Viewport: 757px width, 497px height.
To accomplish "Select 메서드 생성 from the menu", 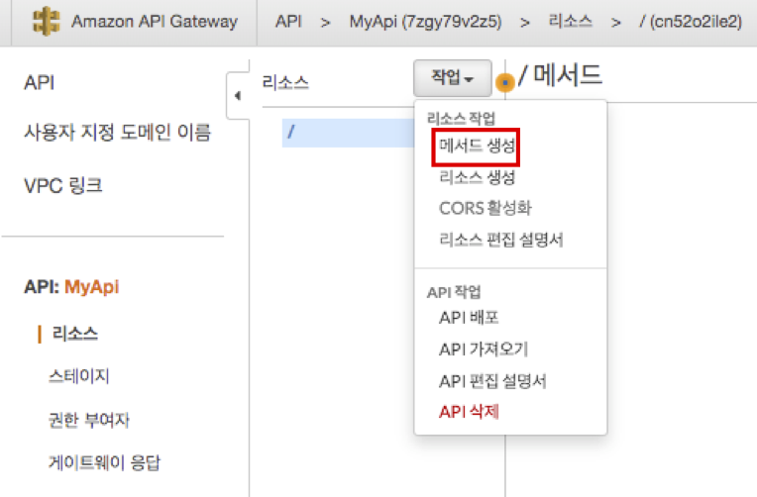I will [x=477, y=146].
